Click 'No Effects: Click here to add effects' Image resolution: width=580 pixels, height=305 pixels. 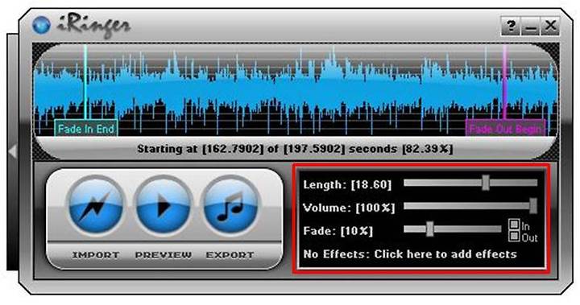tap(410, 254)
